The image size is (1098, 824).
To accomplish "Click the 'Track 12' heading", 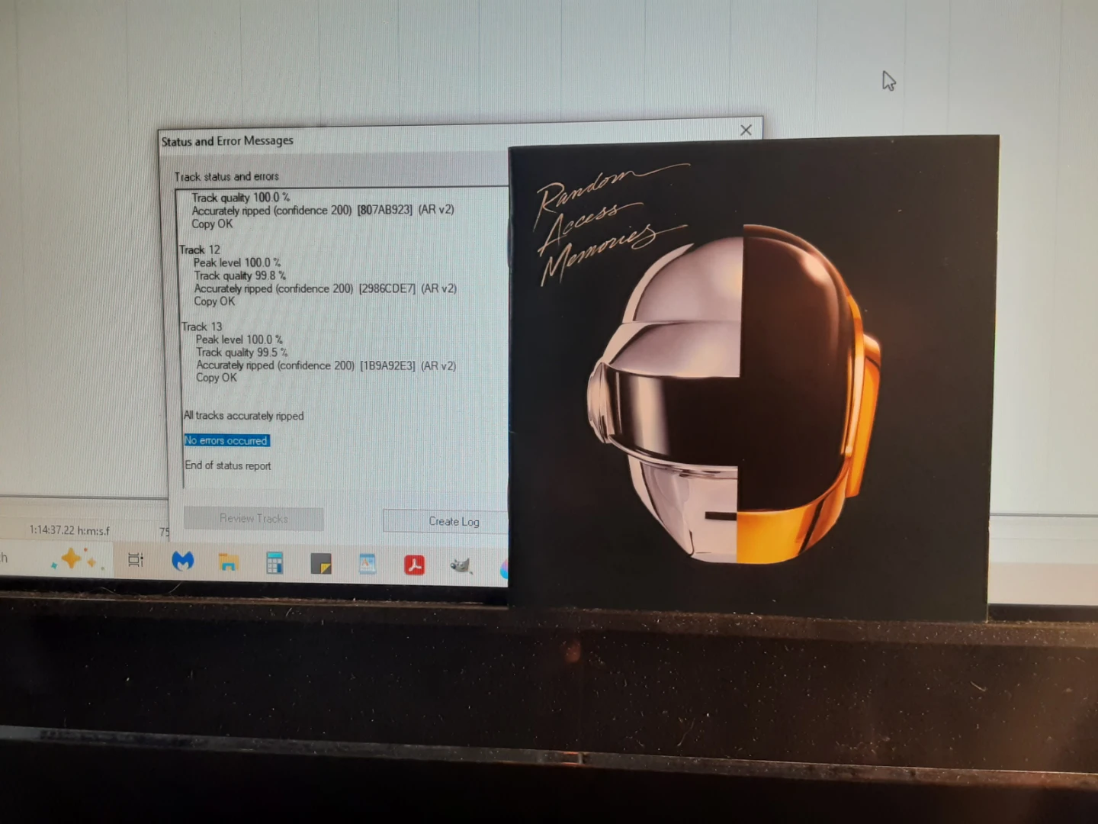I will 200,249.
